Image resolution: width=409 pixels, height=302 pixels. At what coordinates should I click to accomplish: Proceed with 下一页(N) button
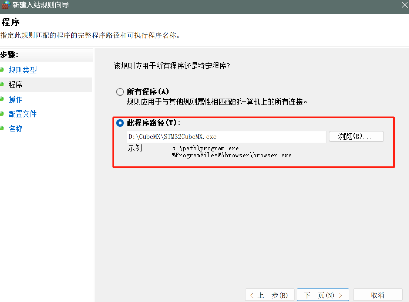coord(323,295)
